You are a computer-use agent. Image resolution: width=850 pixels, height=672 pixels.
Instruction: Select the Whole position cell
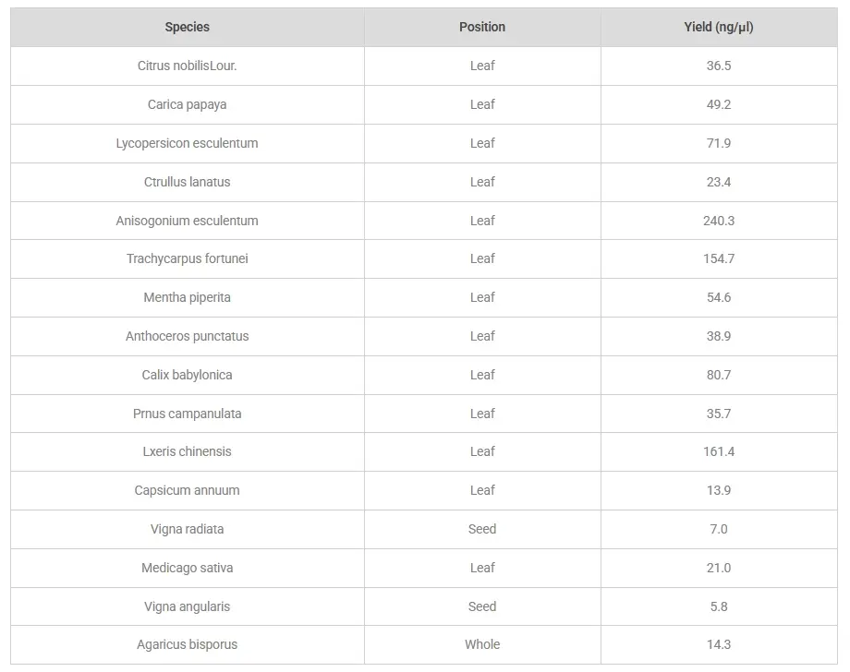(x=482, y=644)
